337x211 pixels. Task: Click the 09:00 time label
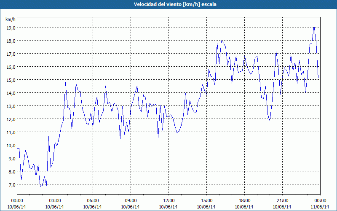tap(131, 201)
